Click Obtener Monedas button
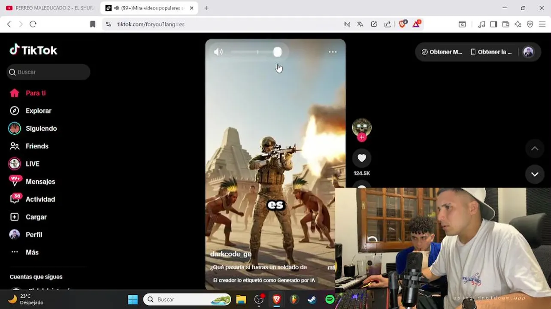The width and height of the screenshot is (551, 309). point(442,52)
